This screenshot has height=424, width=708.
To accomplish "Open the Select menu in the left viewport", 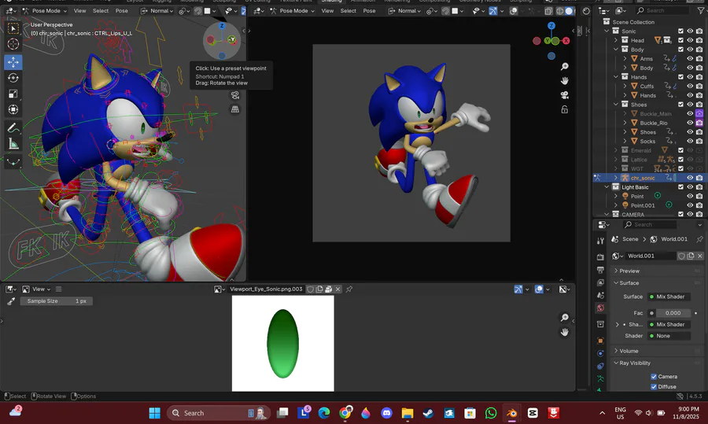I will click(101, 11).
